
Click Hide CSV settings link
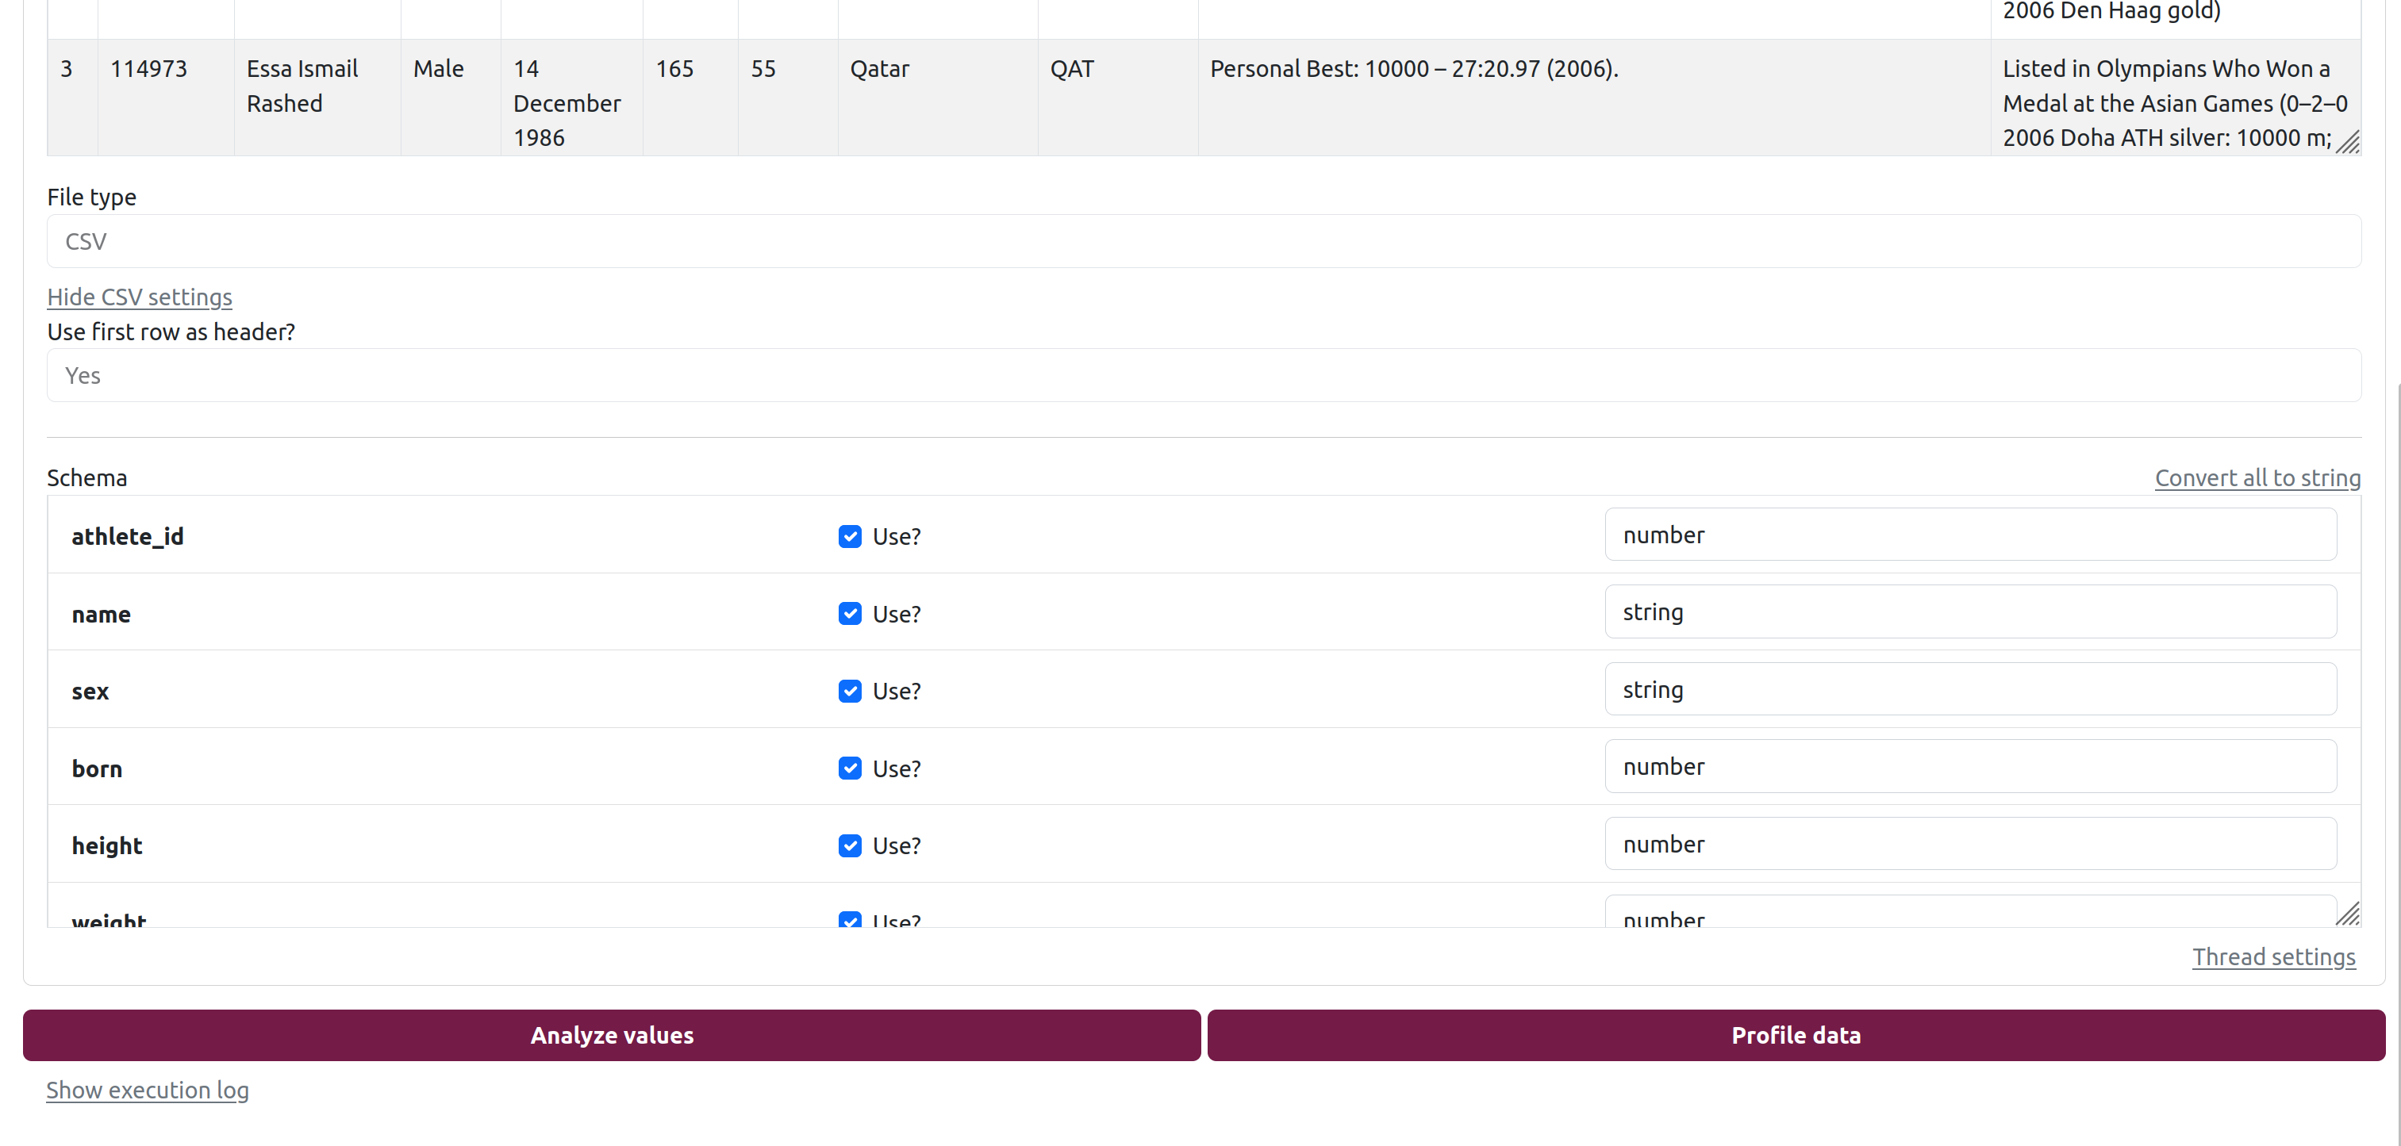(140, 297)
